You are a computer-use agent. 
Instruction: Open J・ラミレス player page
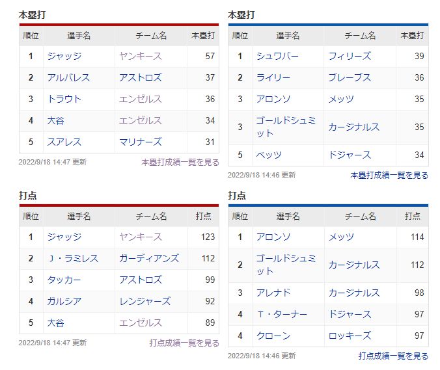[73, 258]
